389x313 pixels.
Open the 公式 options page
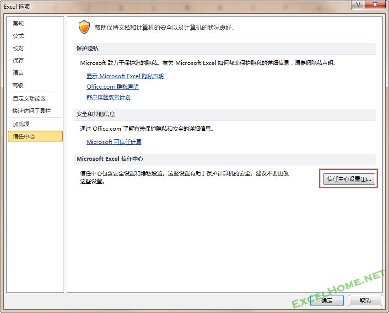(x=19, y=36)
